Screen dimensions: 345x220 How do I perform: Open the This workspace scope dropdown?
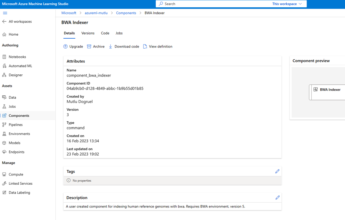(287, 4)
